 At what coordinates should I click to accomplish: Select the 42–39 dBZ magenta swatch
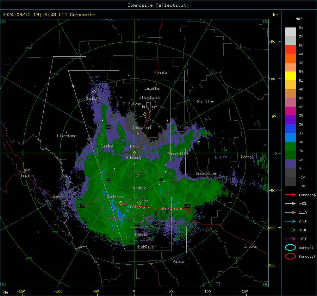click(290, 111)
